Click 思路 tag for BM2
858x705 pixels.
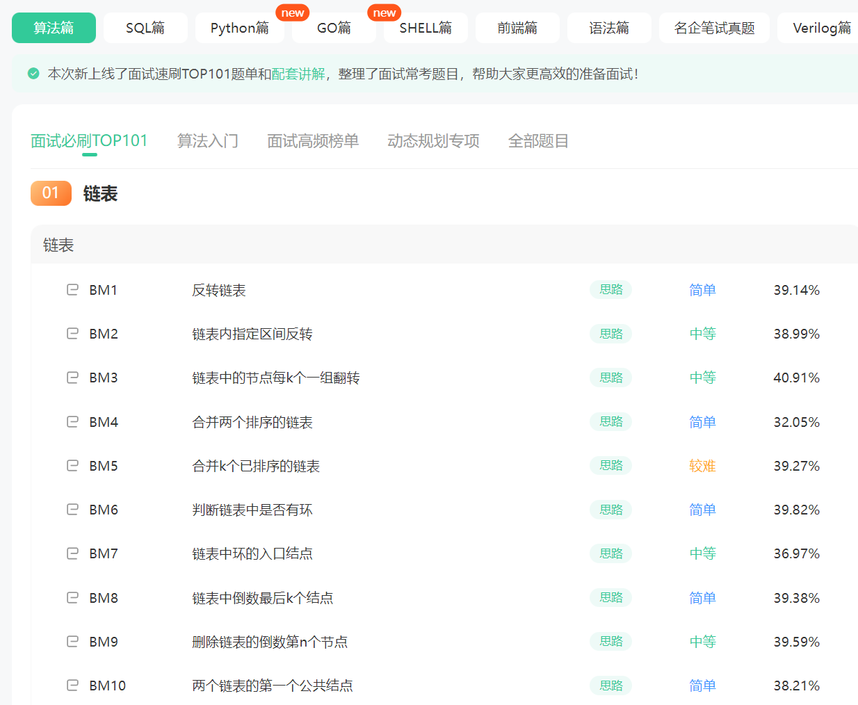611,334
